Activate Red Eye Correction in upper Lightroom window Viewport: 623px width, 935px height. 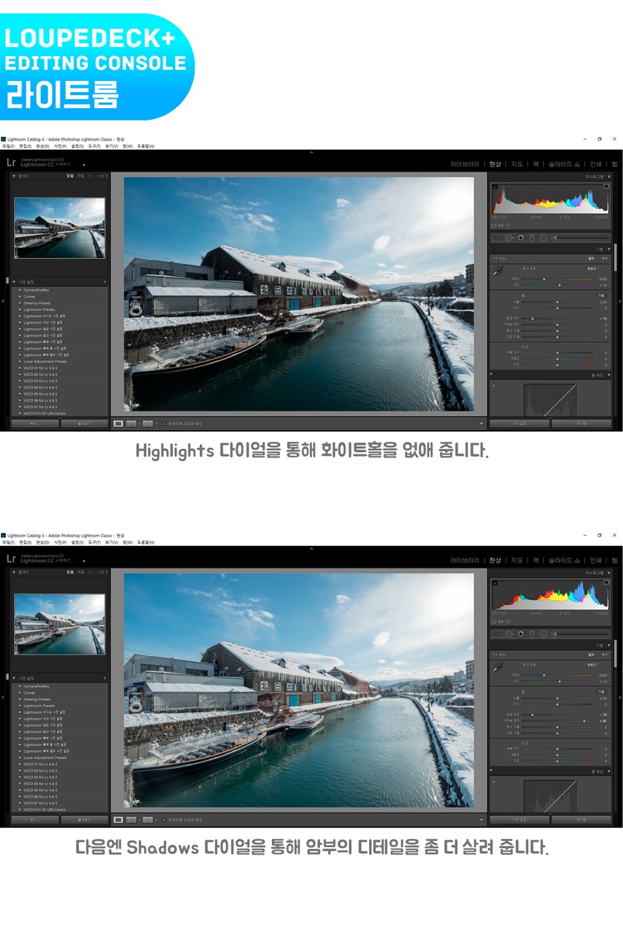tap(521, 238)
